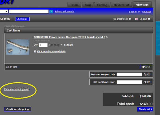
Task: Click the Sign in link
Action: 133,12
